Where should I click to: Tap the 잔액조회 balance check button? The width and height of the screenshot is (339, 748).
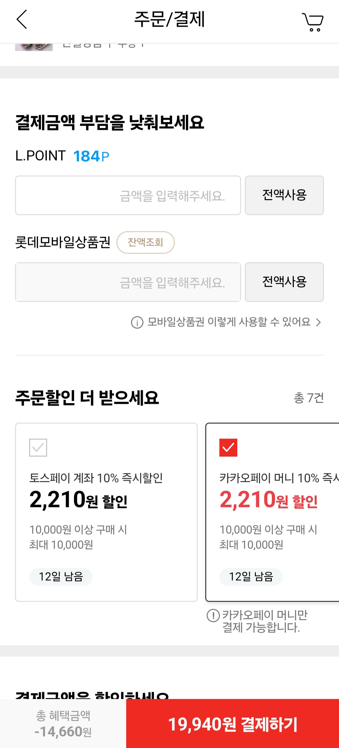coord(145,242)
